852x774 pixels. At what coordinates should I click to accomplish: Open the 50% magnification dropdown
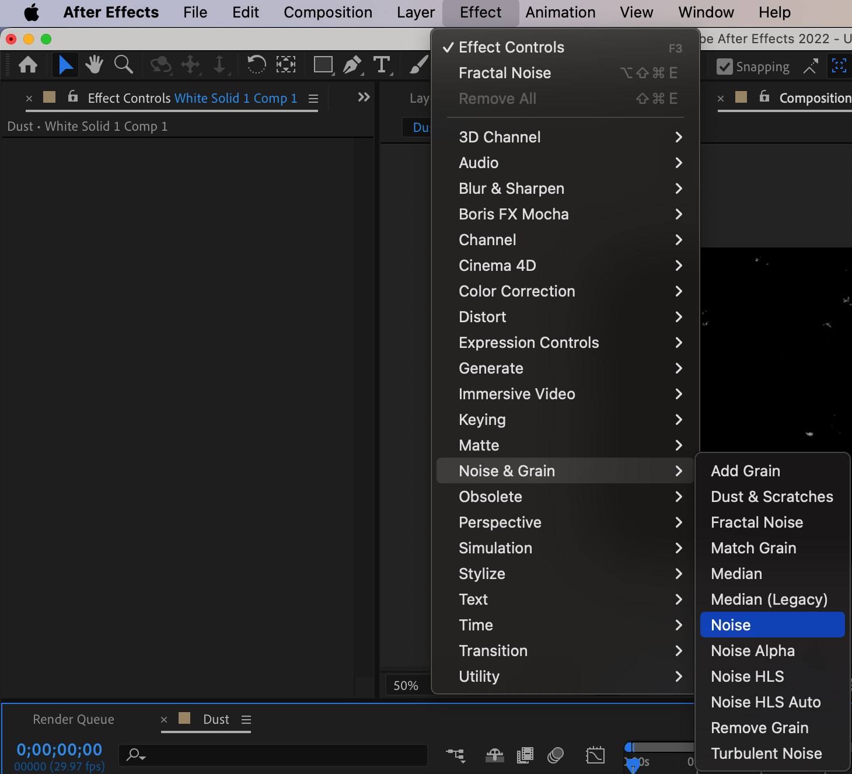pos(406,685)
